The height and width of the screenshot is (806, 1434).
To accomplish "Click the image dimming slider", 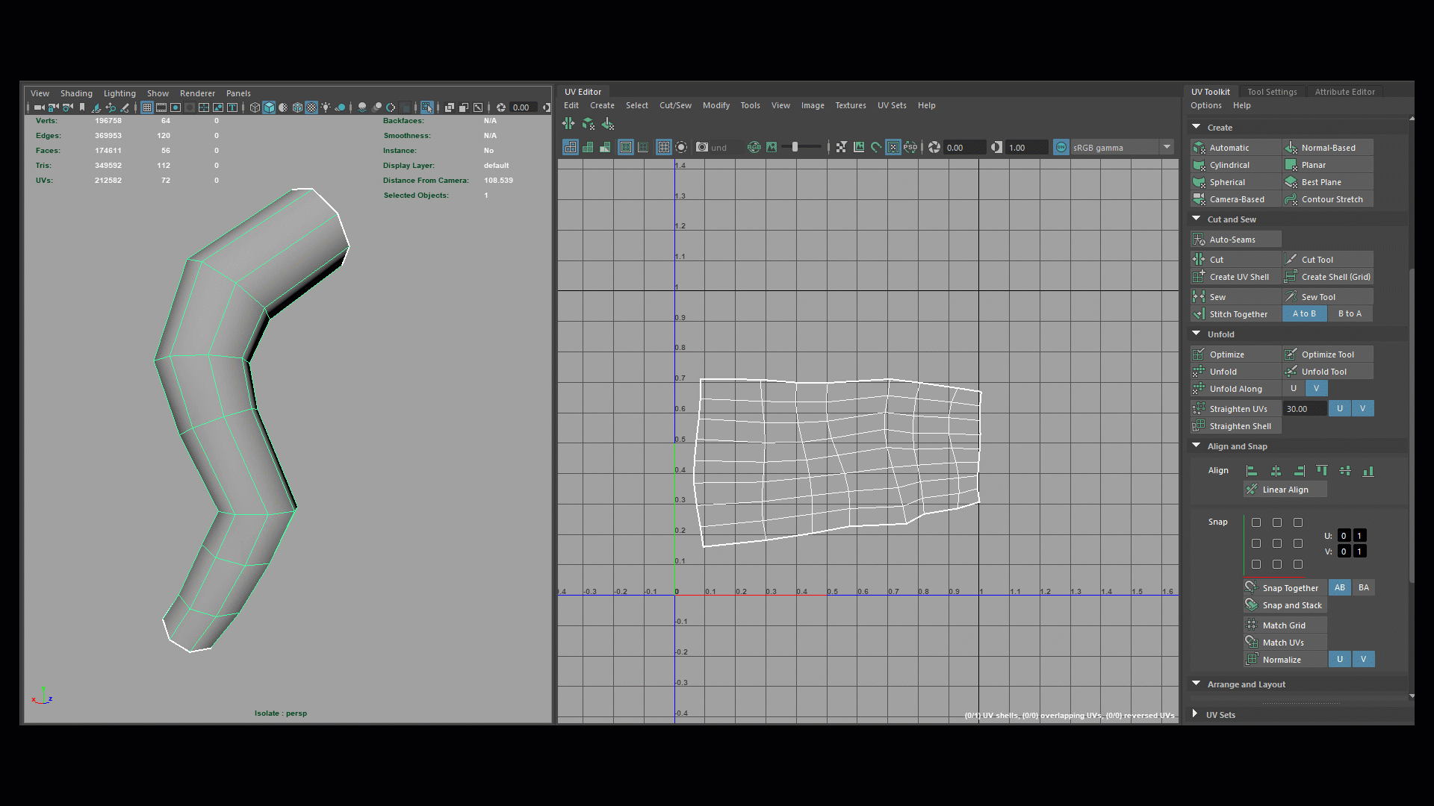I will (794, 147).
